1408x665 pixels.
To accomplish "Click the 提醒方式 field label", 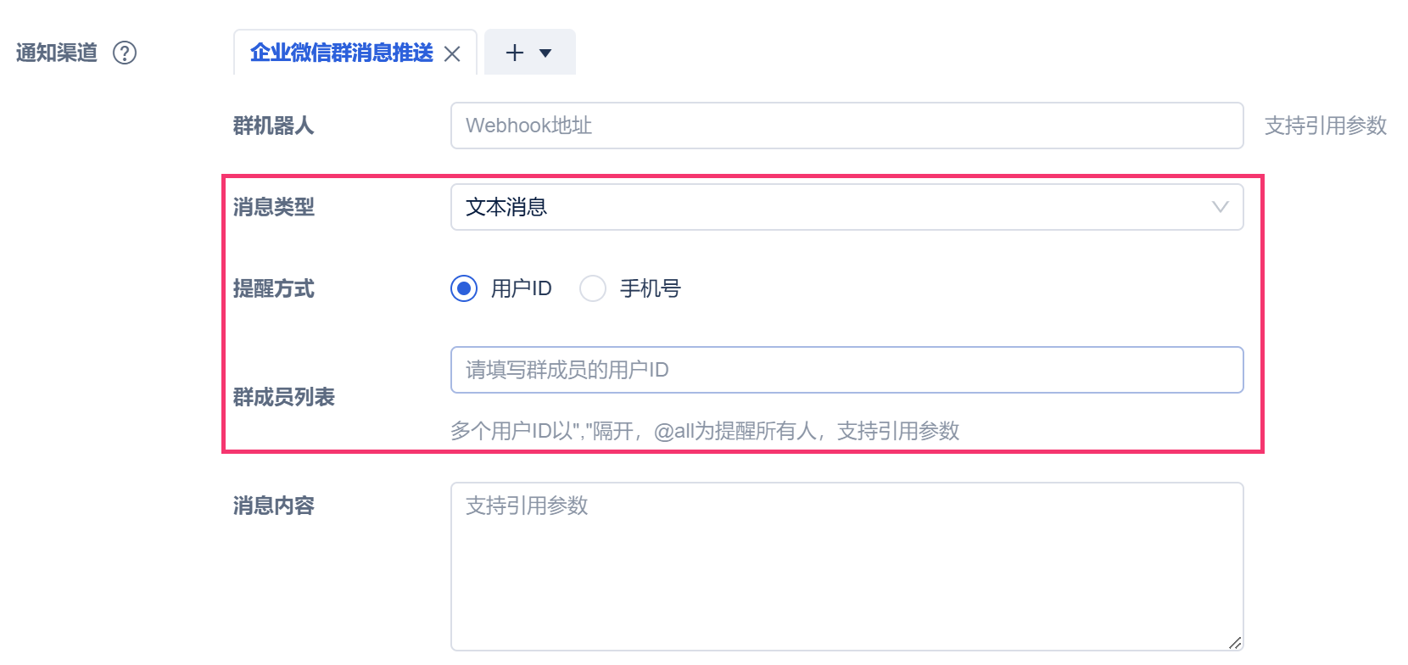I will pos(273,288).
